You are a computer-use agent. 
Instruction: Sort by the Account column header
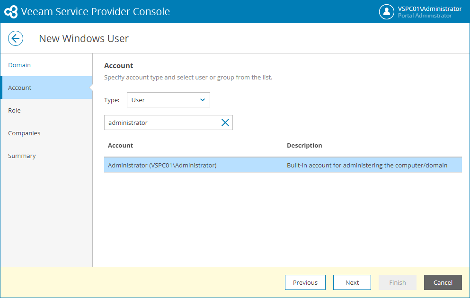point(121,145)
